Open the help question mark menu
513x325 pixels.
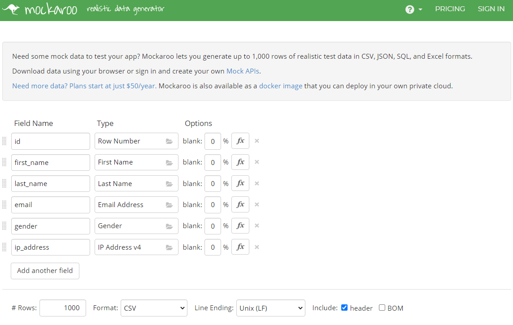409,9
